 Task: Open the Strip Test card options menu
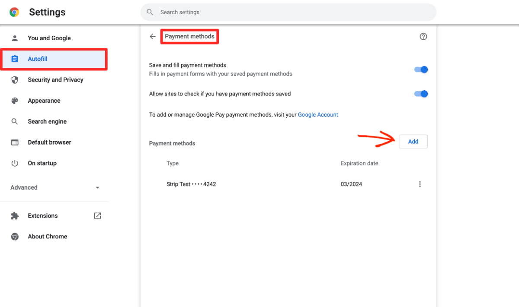pyautogui.click(x=420, y=184)
